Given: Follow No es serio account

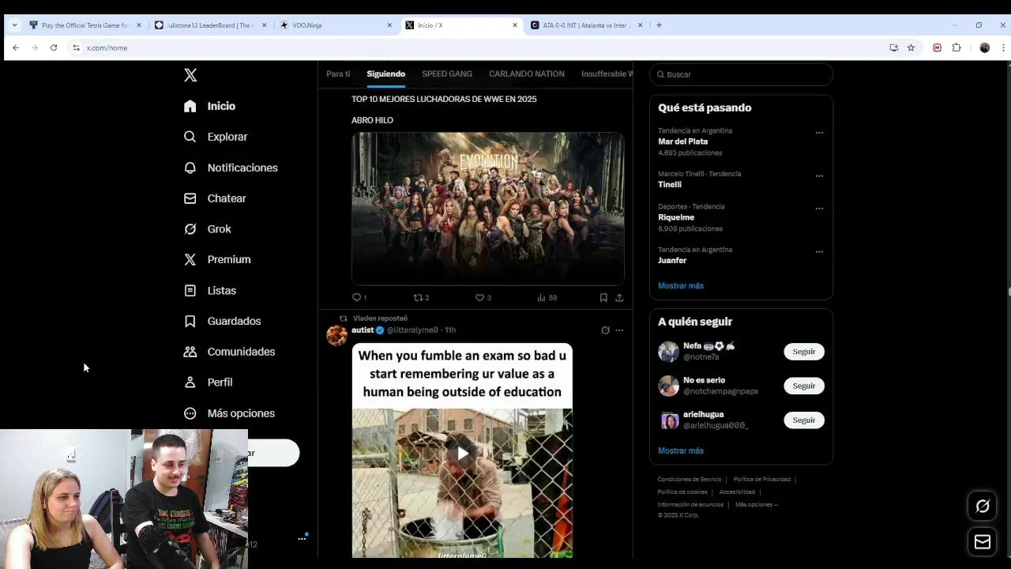Looking at the screenshot, I should pos(804,386).
